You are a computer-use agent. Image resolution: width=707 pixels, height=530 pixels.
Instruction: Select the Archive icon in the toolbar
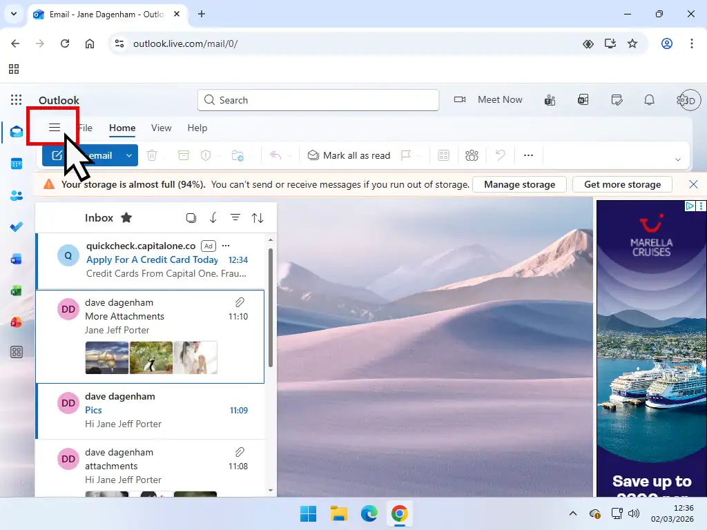click(x=183, y=155)
